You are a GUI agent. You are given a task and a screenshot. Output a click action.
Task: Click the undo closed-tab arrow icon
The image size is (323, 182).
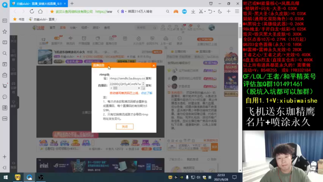210,12
